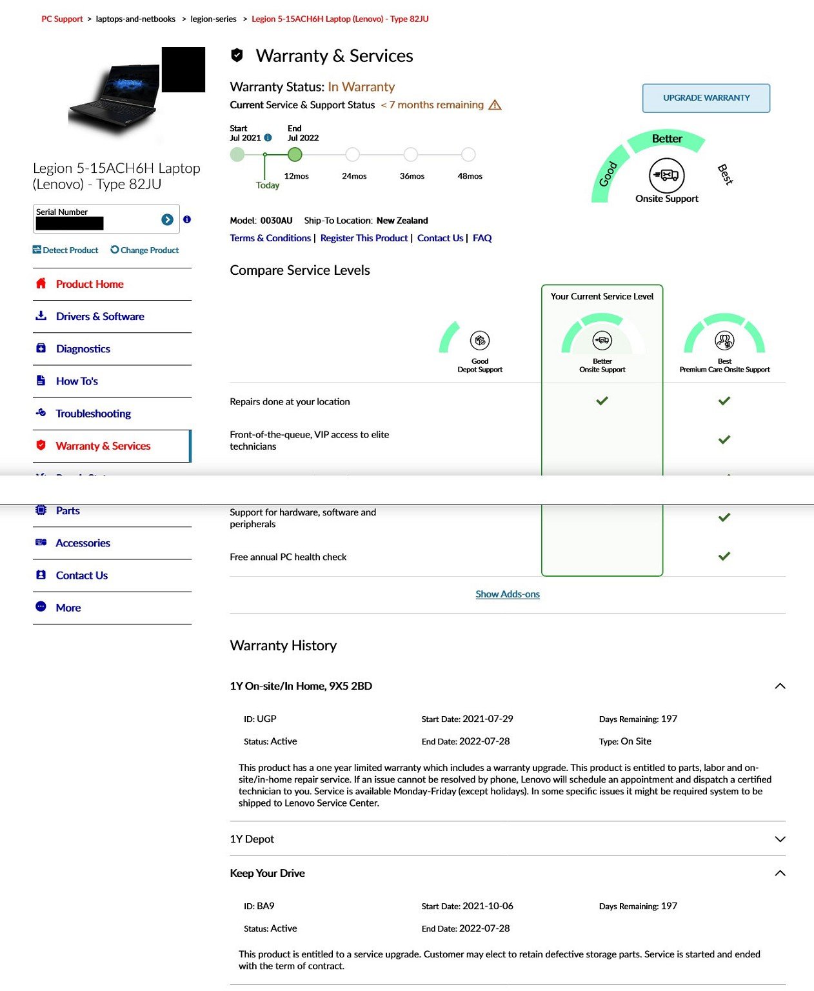Submit serial number with arrow button
814x991 pixels.
[x=167, y=219]
